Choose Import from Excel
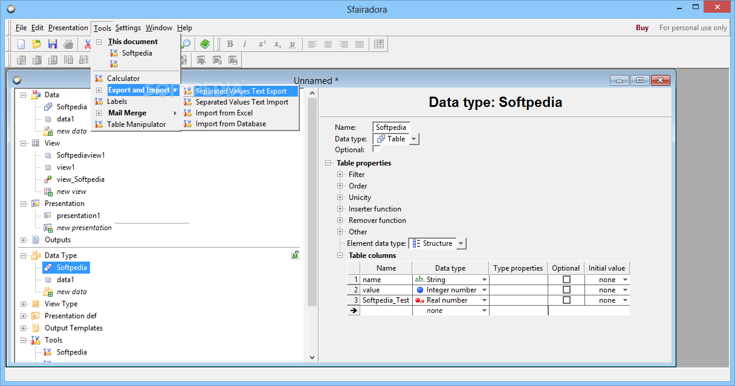The height and width of the screenshot is (386, 735). point(224,113)
